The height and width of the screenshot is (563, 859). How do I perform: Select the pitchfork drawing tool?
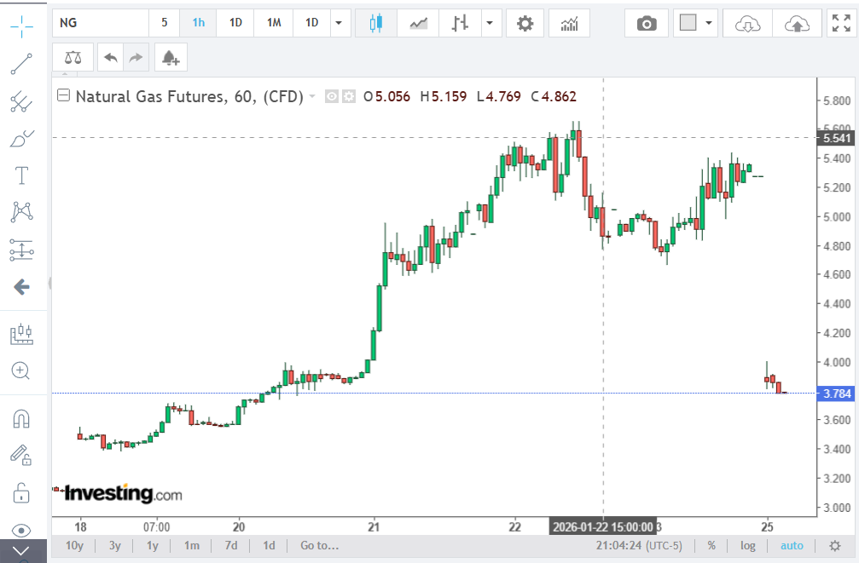click(22, 101)
